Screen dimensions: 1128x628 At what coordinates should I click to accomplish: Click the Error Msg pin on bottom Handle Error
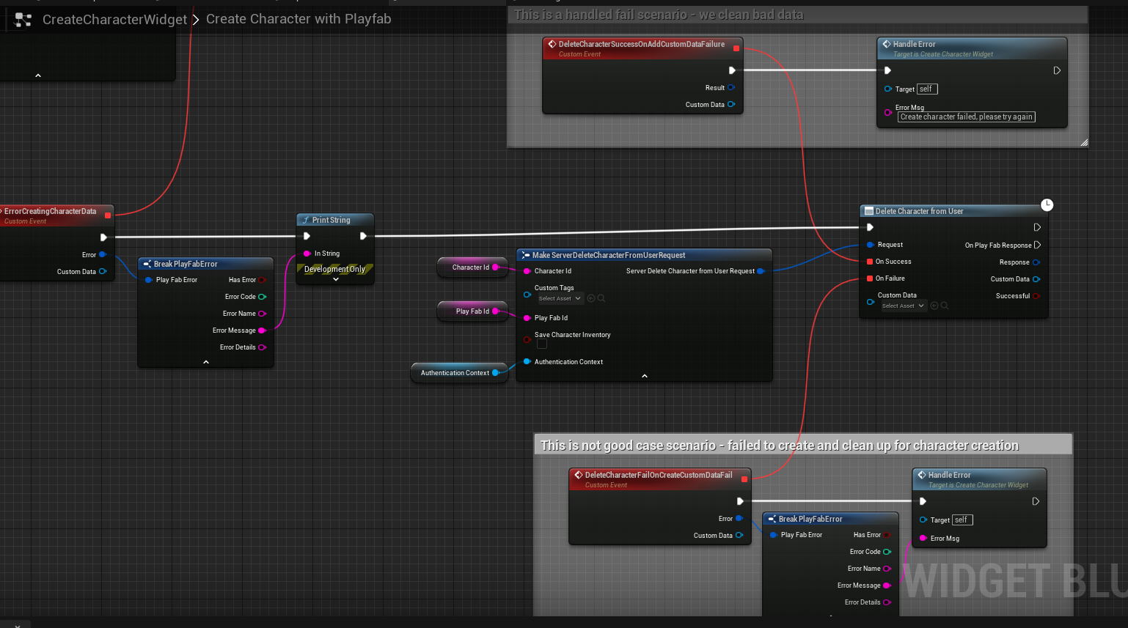(923, 539)
